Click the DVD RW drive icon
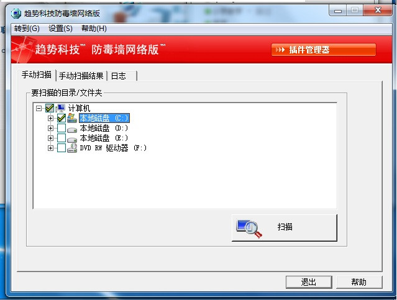Image resolution: width=397 pixels, height=300 pixels. 72,148
